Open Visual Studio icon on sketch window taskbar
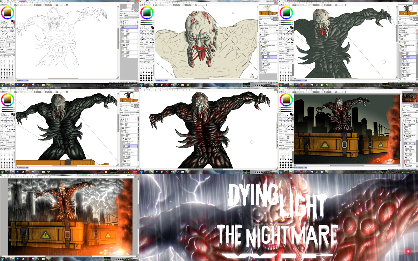The image size is (418, 261). click(33, 85)
